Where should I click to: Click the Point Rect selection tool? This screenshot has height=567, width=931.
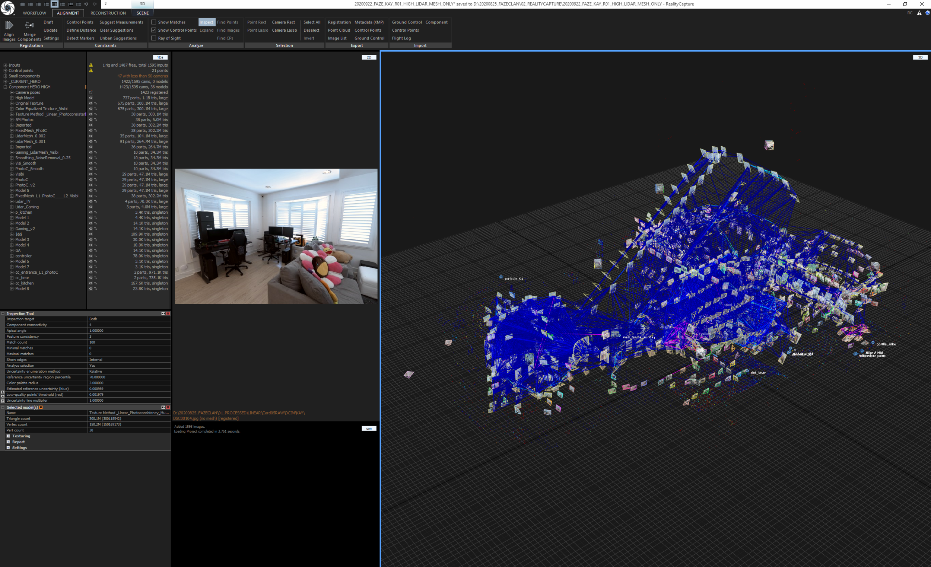coord(256,22)
